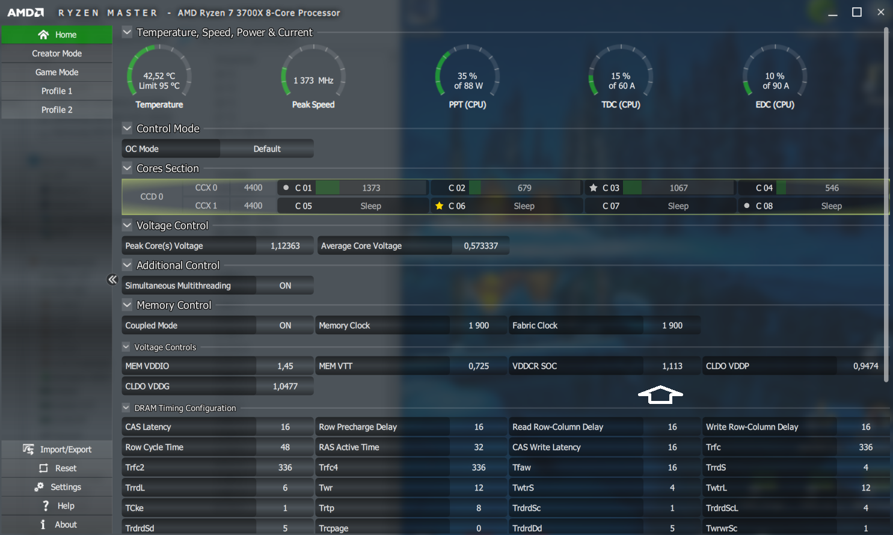Collapse the DRAM Timing Configuration subsection
This screenshot has height=535, width=893.
(x=126, y=408)
